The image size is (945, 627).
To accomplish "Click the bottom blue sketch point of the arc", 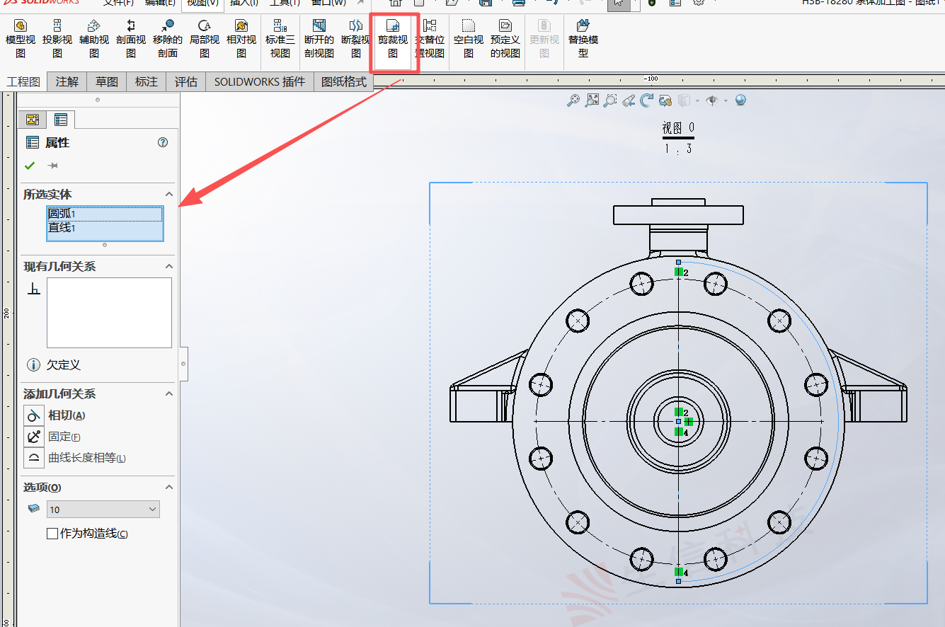I will (678, 581).
